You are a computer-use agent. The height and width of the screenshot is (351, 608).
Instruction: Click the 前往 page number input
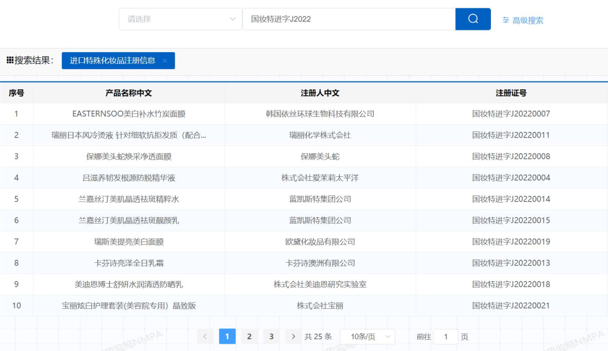tap(445, 337)
